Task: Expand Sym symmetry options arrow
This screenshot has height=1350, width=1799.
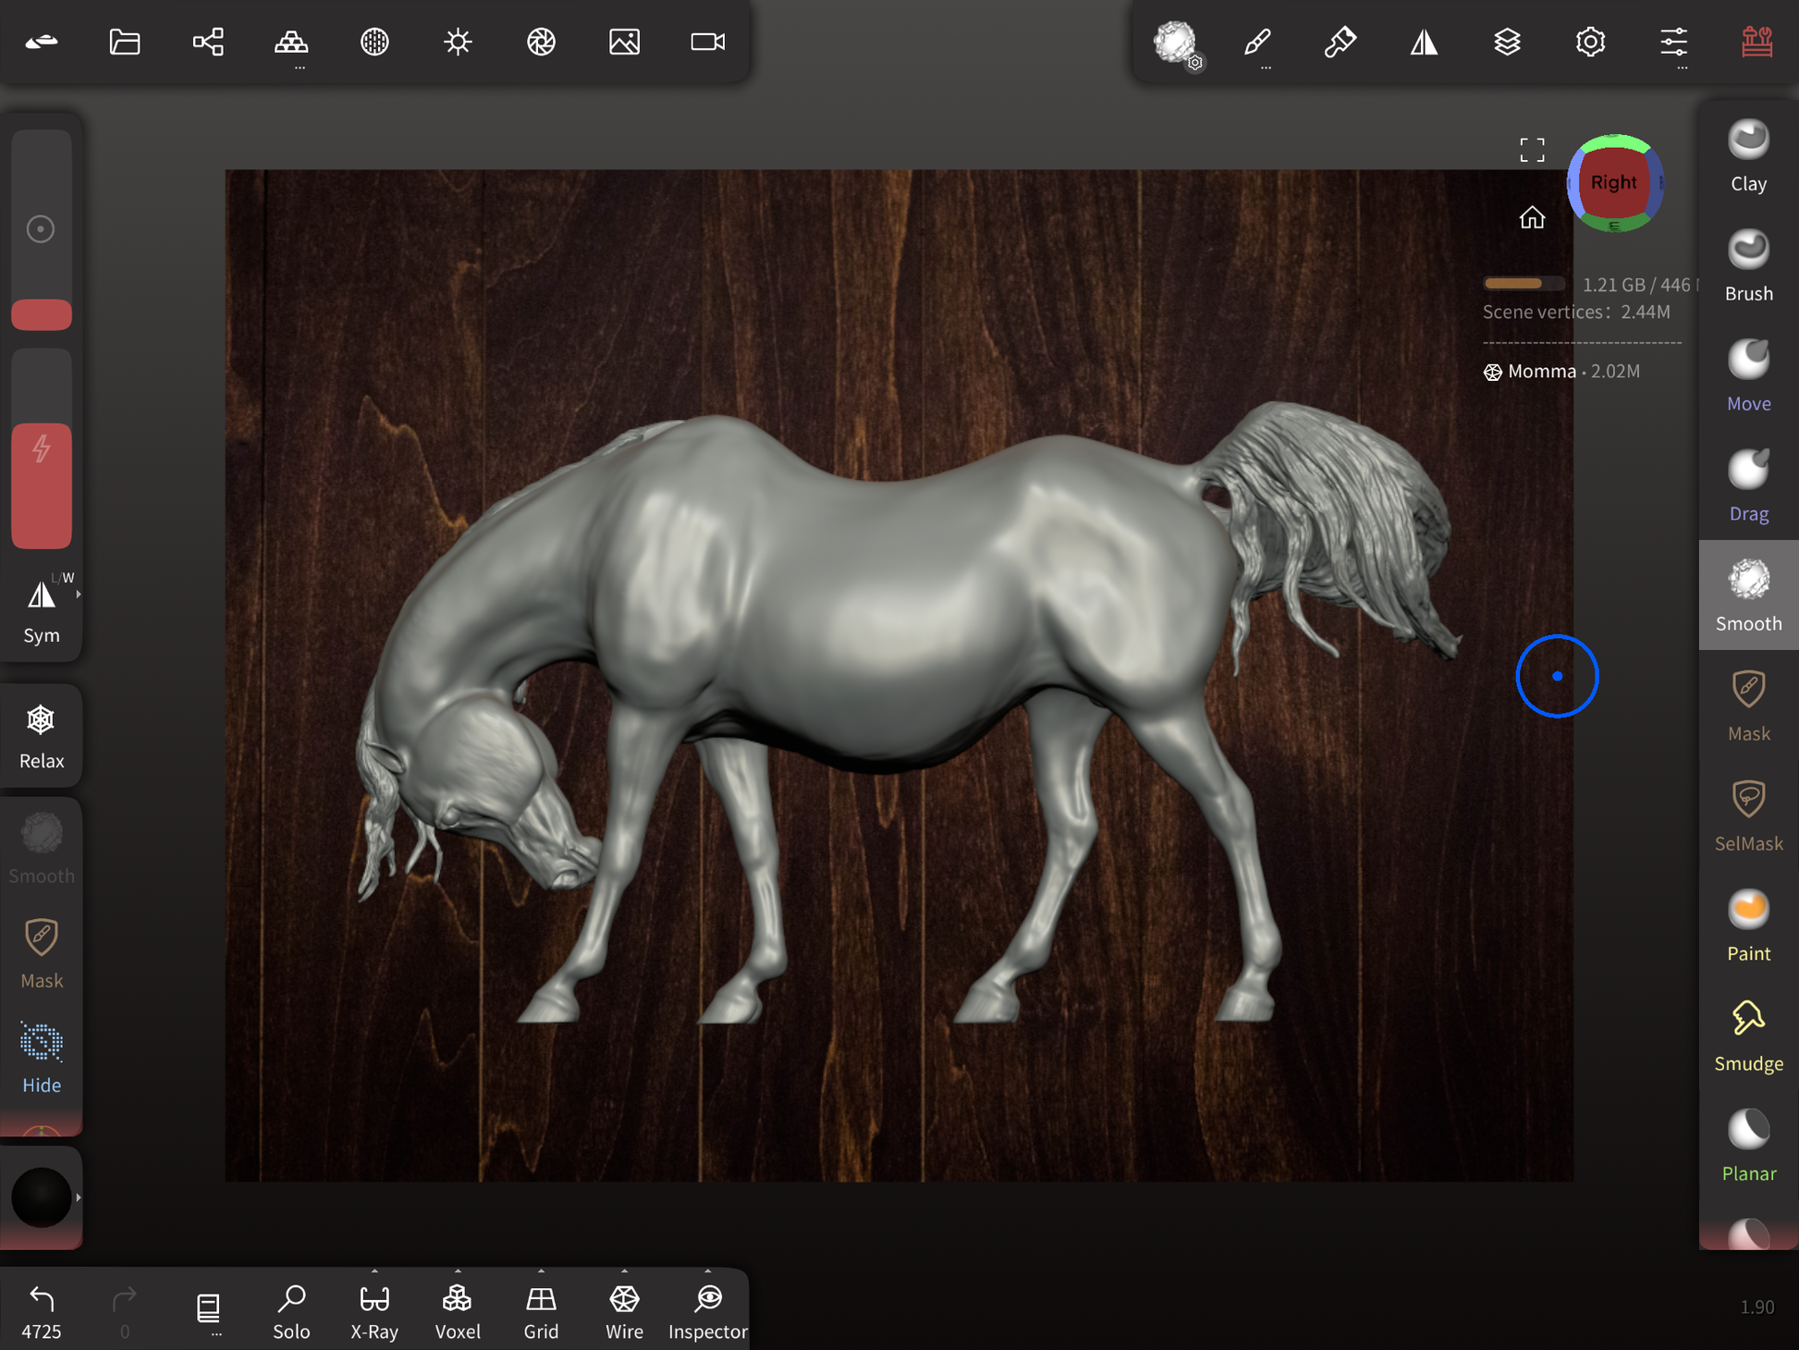Action: pyautogui.click(x=79, y=595)
